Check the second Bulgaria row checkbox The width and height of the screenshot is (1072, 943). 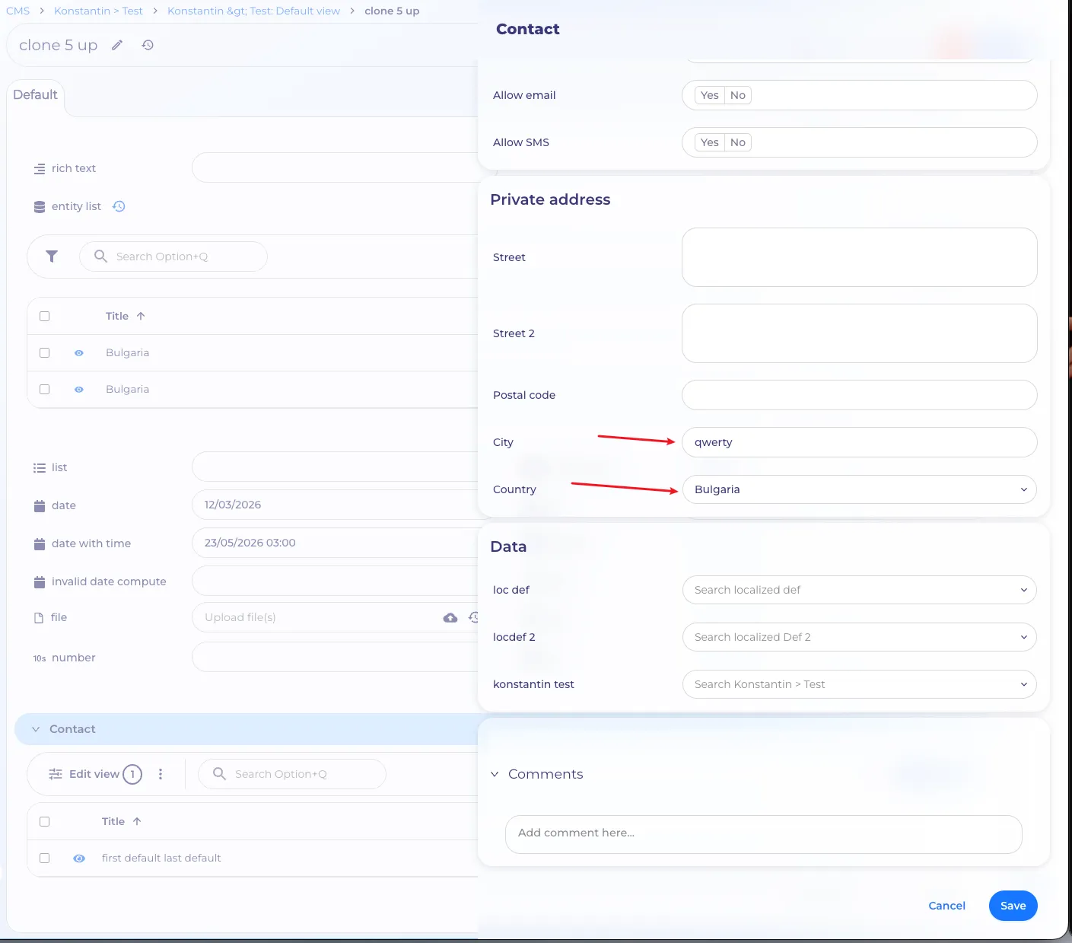[x=45, y=389]
